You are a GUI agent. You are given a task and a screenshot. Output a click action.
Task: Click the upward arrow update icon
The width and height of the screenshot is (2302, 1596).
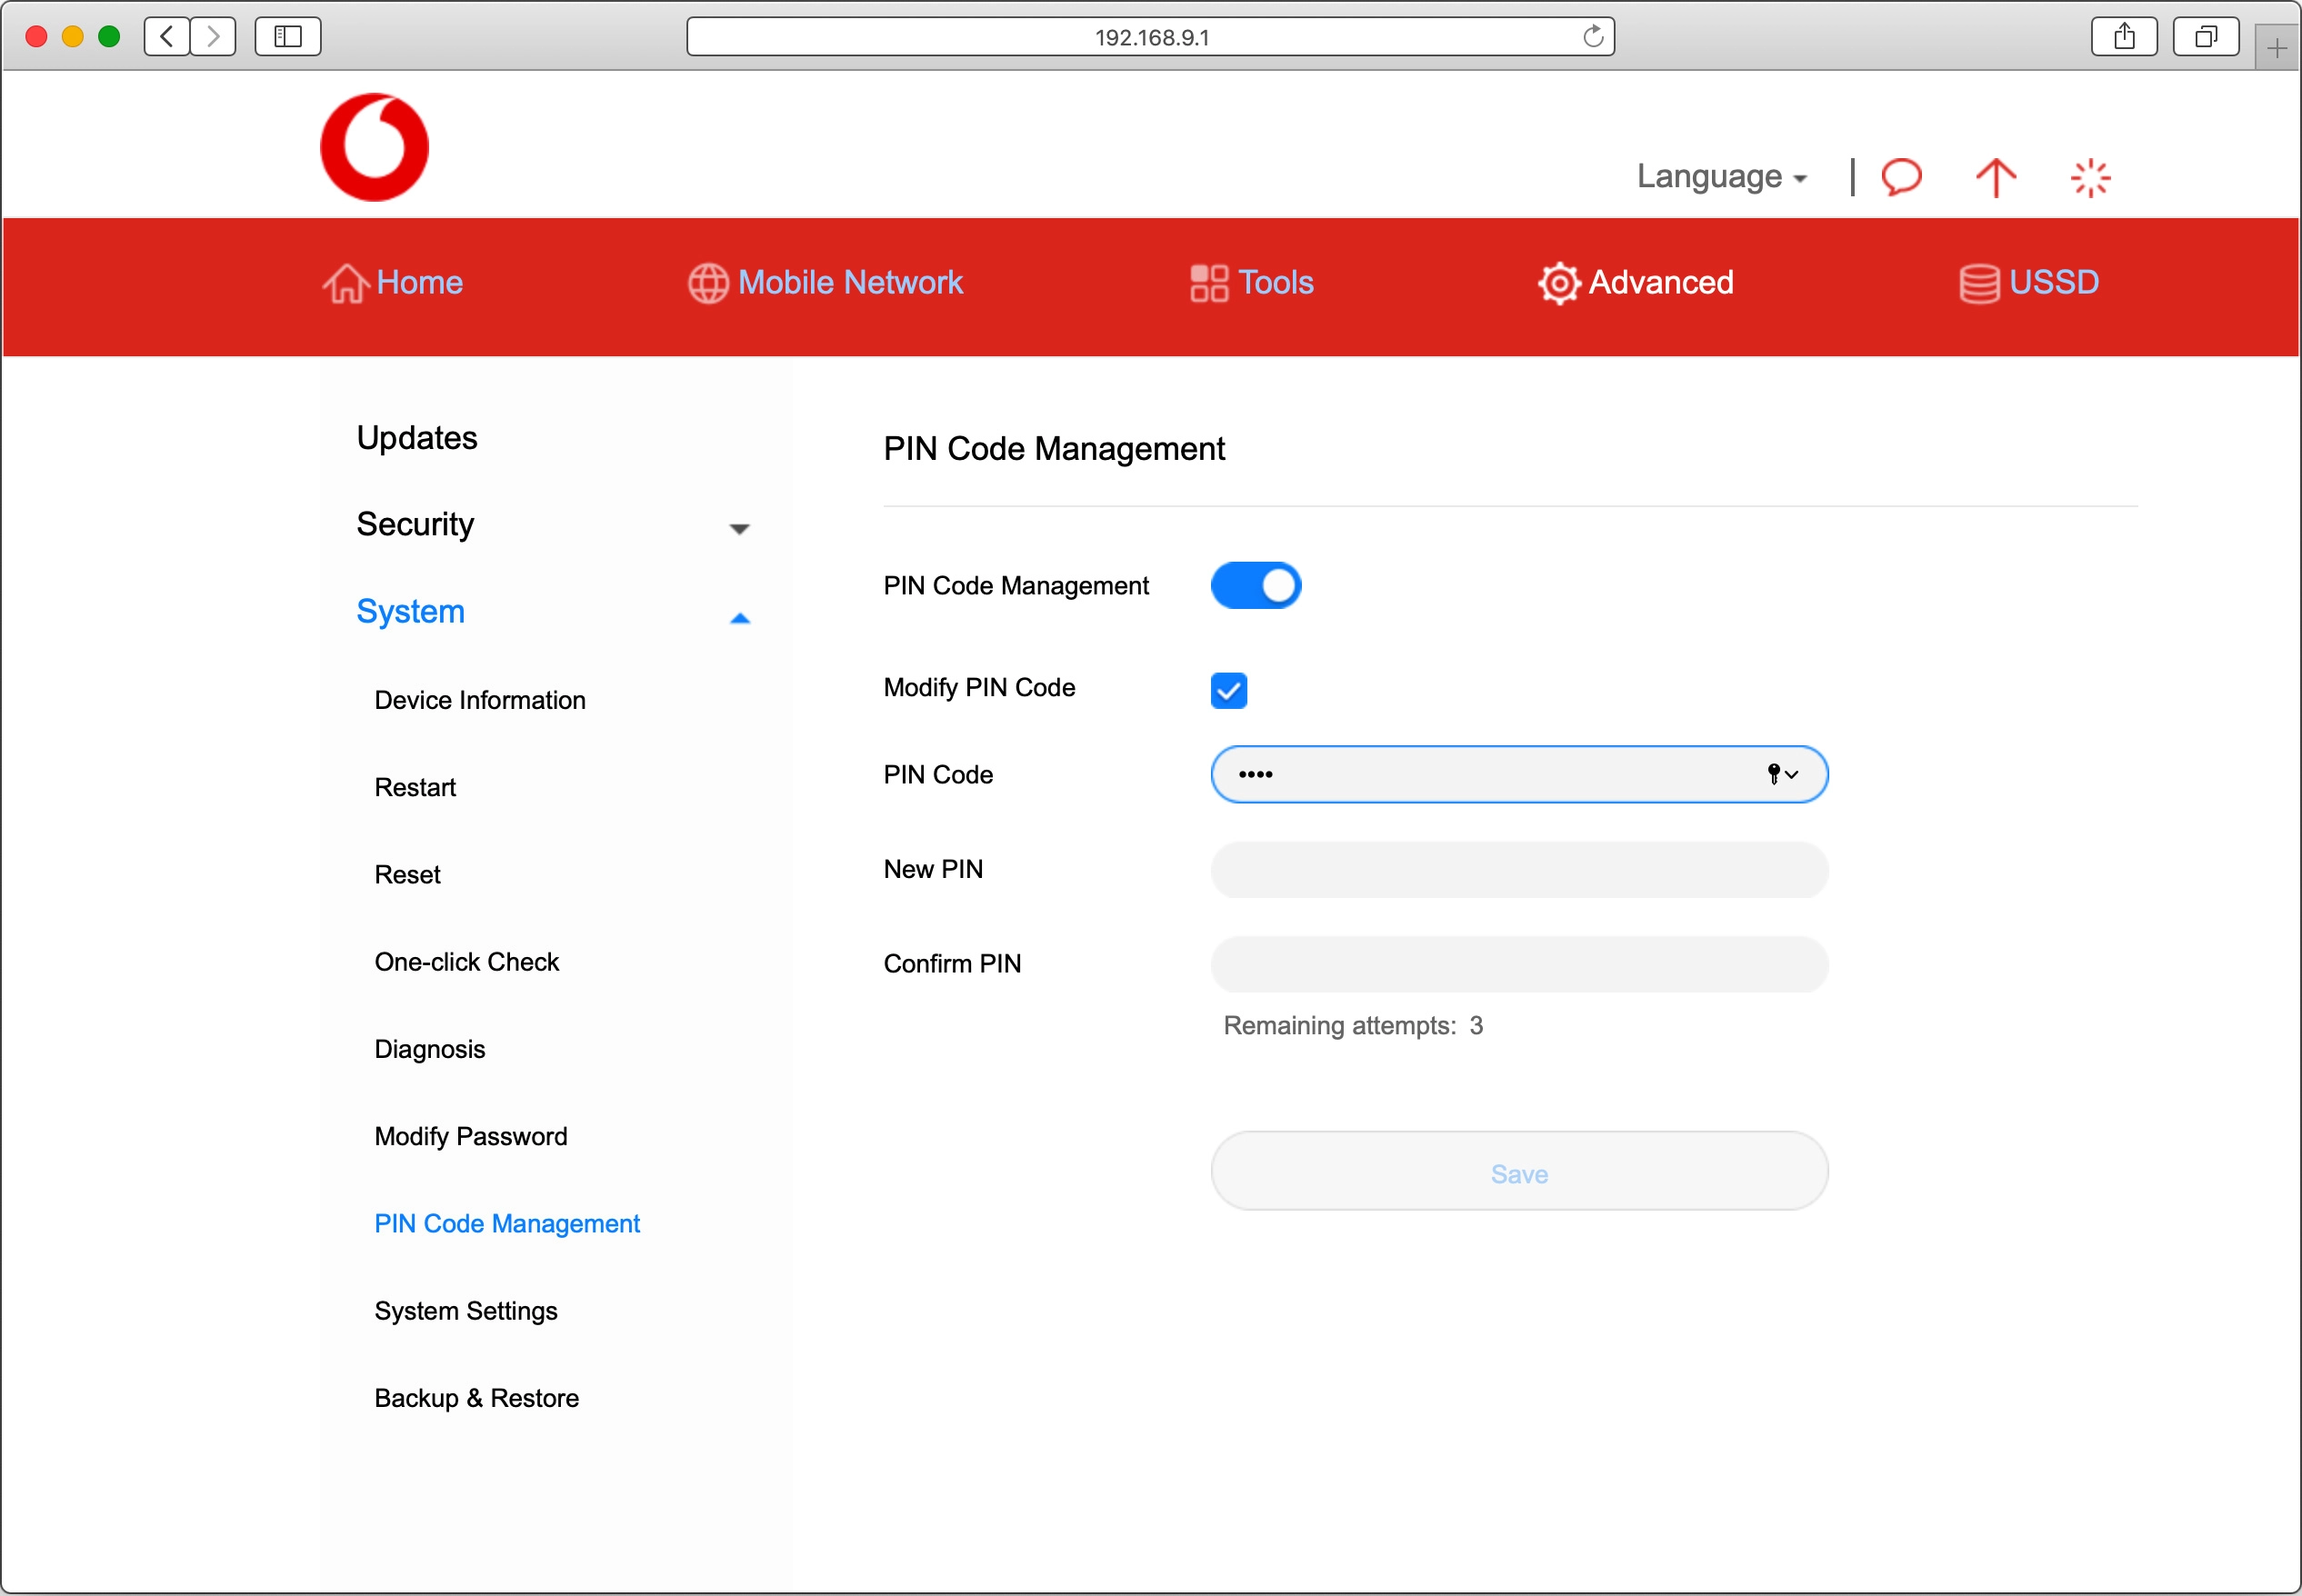[x=1995, y=178]
